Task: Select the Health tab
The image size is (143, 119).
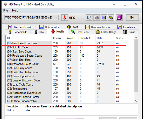Action: coord(58,32)
